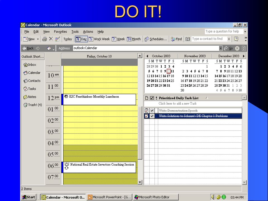The width and height of the screenshot is (268, 201).
Task: Open the View menu
Action: [x=46, y=32]
